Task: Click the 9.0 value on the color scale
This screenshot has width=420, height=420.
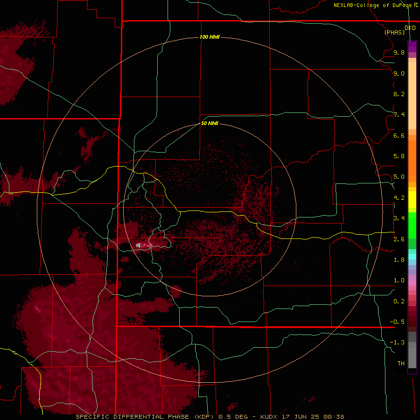Action: click(399, 73)
